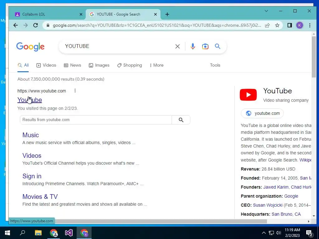Open the volume speaker tray icon
The height and width of the screenshot is (239, 319).
[x=279, y=233]
